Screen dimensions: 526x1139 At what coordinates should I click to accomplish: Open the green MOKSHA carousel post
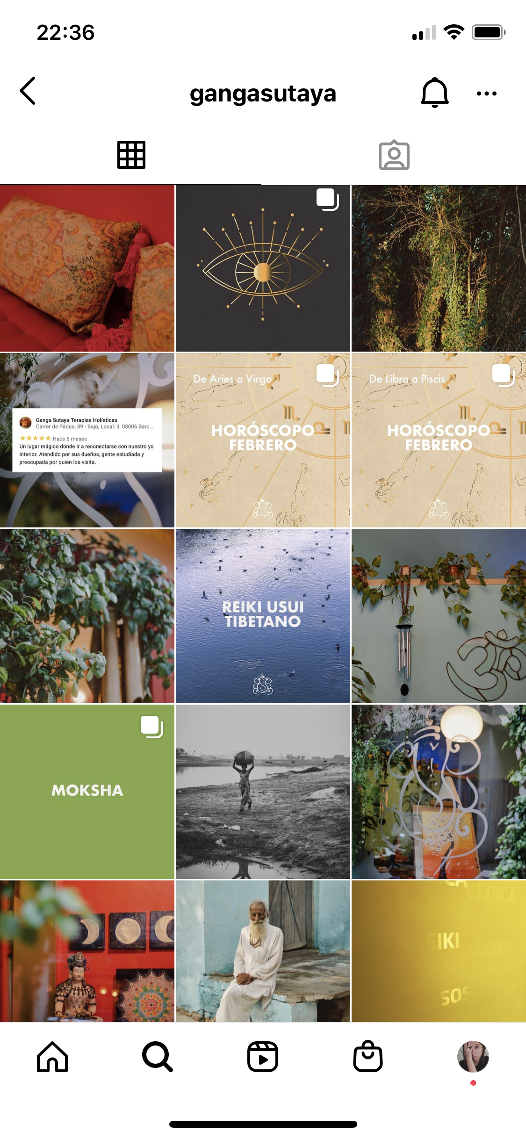pyautogui.click(x=87, y=792)
